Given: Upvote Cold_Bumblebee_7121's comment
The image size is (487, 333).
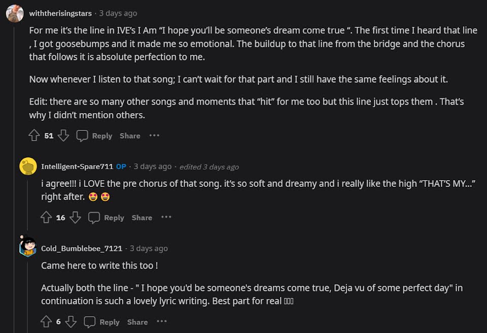Looking at the screenshot, I should (x=46, y=322).
